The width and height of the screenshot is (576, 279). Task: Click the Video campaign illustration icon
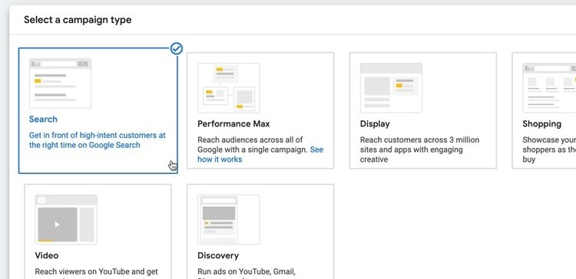[66, 220]
